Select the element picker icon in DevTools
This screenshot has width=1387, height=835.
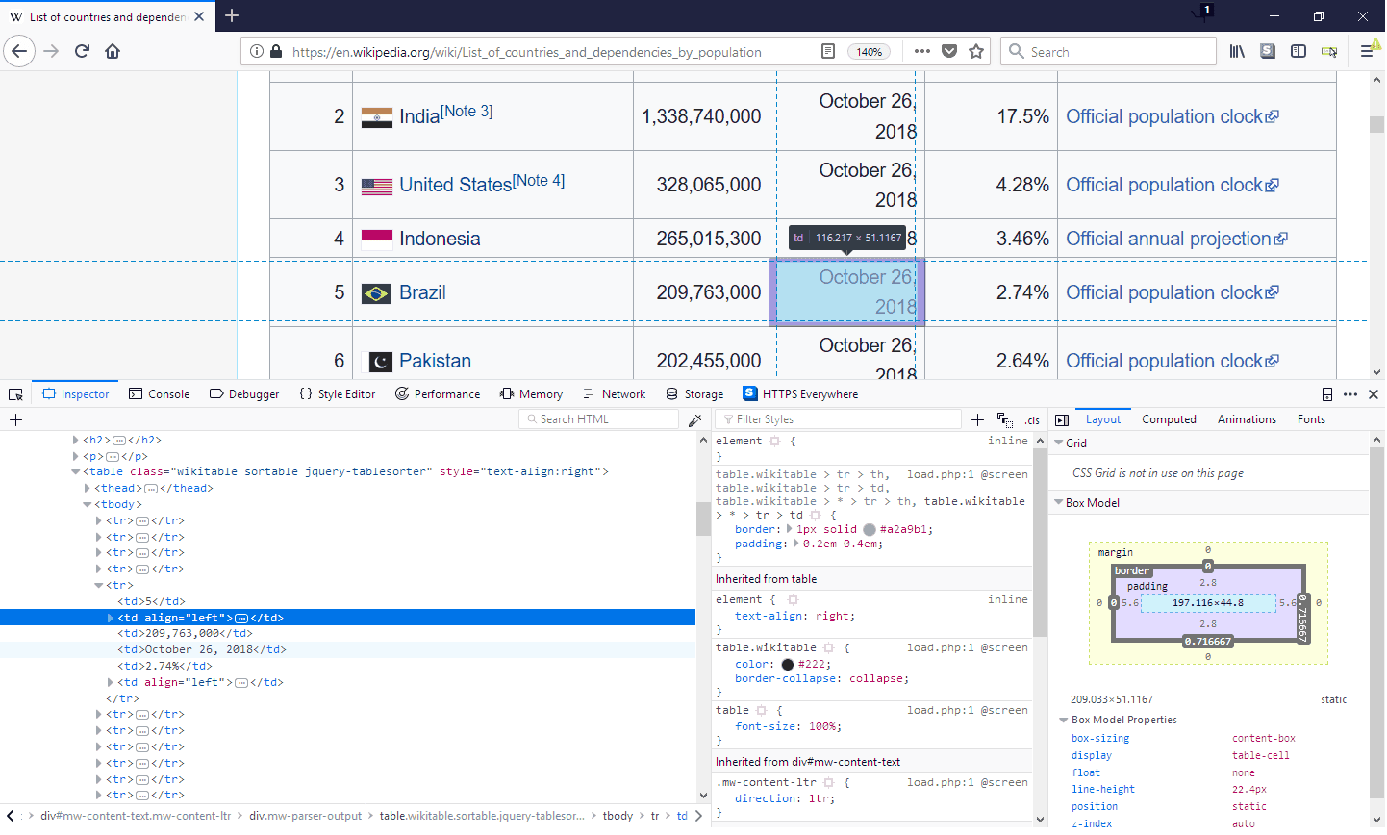click(15, 393)
